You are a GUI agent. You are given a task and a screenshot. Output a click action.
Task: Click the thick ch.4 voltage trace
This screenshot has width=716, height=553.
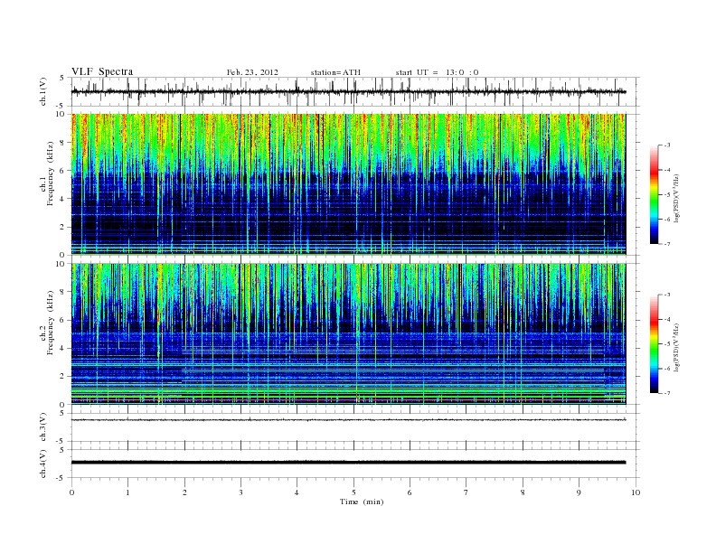[x=348, y=463]
